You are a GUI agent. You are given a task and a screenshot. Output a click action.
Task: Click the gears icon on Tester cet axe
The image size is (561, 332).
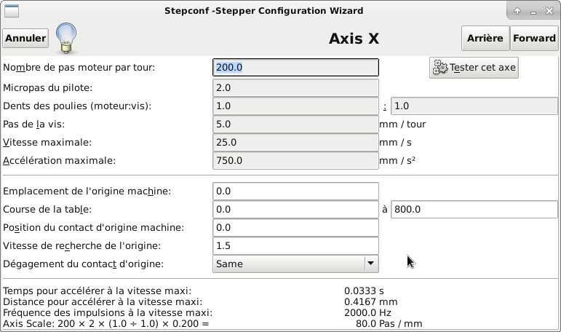[x=439, y=67]
